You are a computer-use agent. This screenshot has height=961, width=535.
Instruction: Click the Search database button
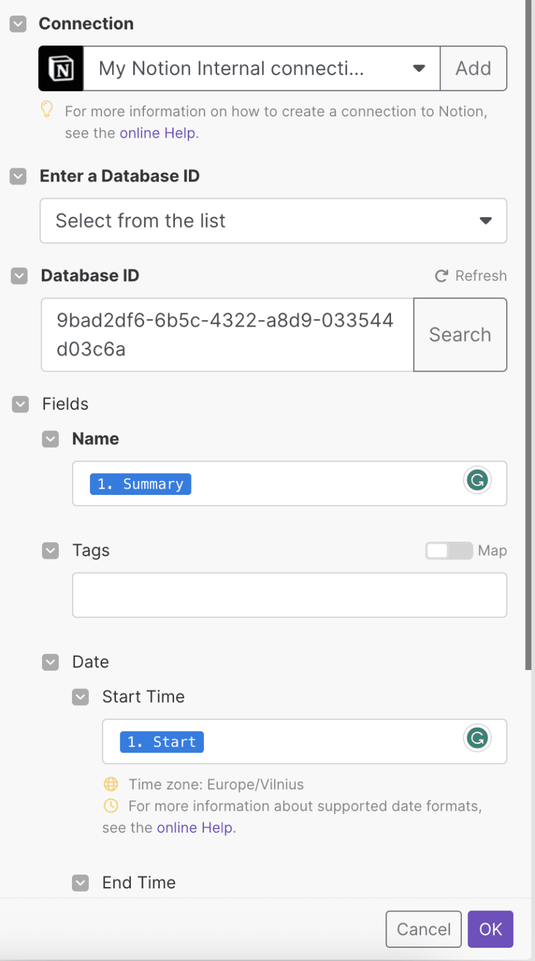pyautogui.click(x=460, y=335)
